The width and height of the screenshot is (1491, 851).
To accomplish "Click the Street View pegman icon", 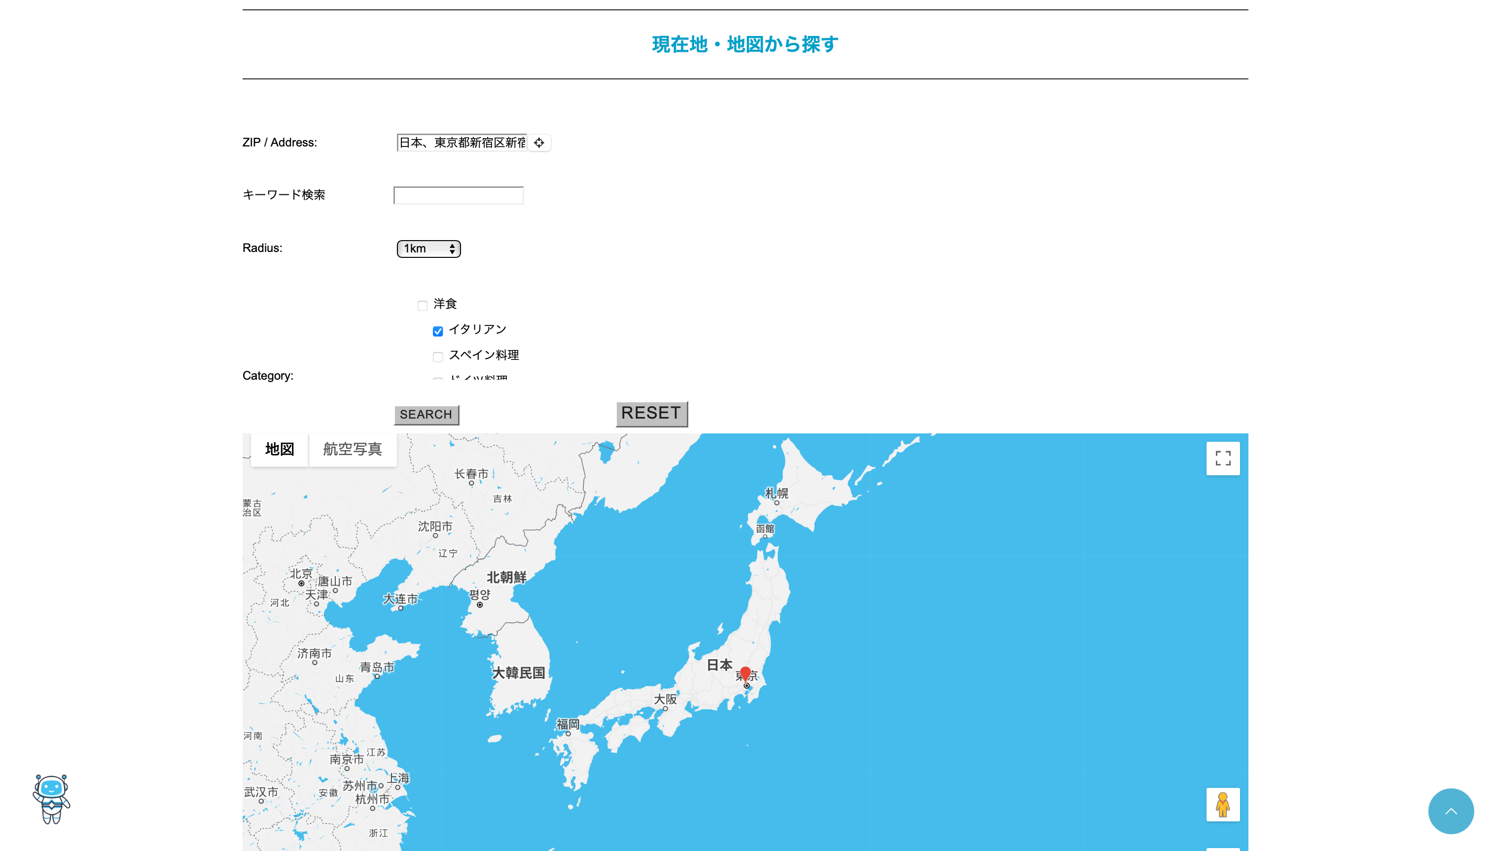I will coord(1222,804).
